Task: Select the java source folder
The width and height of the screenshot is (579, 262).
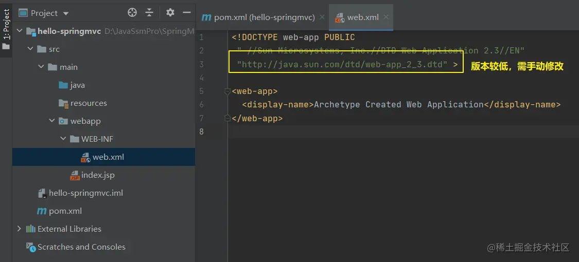Action: pos(77,85)
